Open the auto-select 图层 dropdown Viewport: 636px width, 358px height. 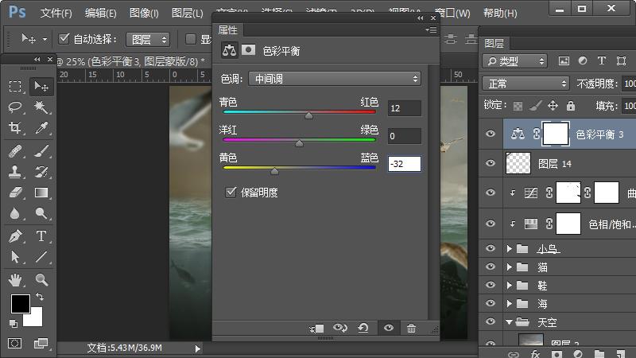tap(148, 39)
